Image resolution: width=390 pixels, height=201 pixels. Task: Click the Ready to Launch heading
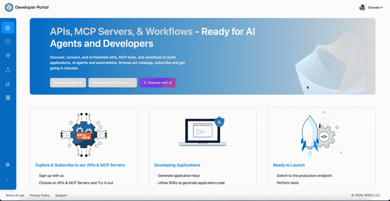289,165
